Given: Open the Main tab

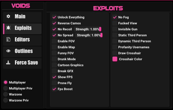Looking at the screenshot, I should 22,17.
